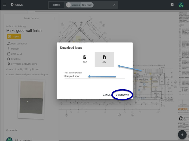Open the hamburger navigation menu
Image resolution: width=189 pixels, height=141 pixels.
pos(5,5)
